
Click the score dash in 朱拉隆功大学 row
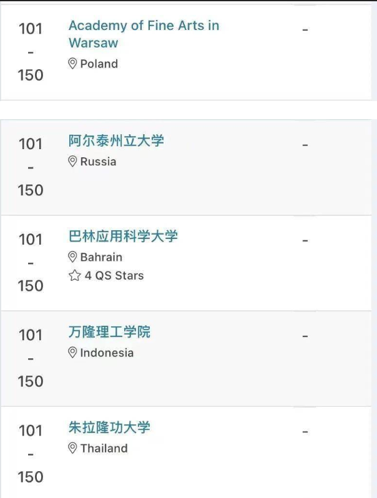point(305,432)
